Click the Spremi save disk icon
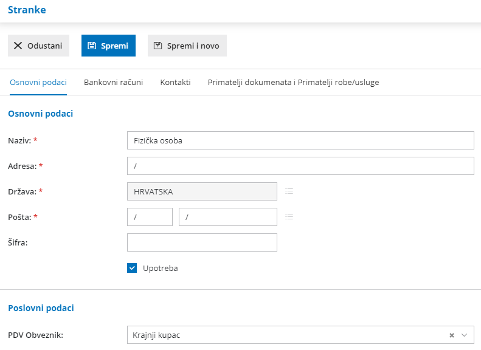481x350 pixels. click(x=92, y=46)
